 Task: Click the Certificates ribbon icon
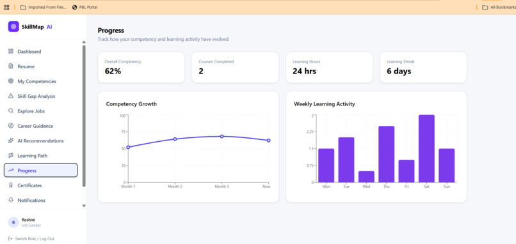11,185
